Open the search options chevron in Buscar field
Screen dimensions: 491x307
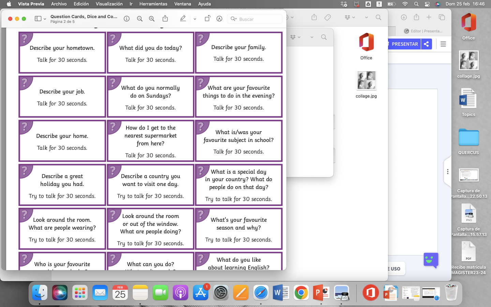(234, 19)
